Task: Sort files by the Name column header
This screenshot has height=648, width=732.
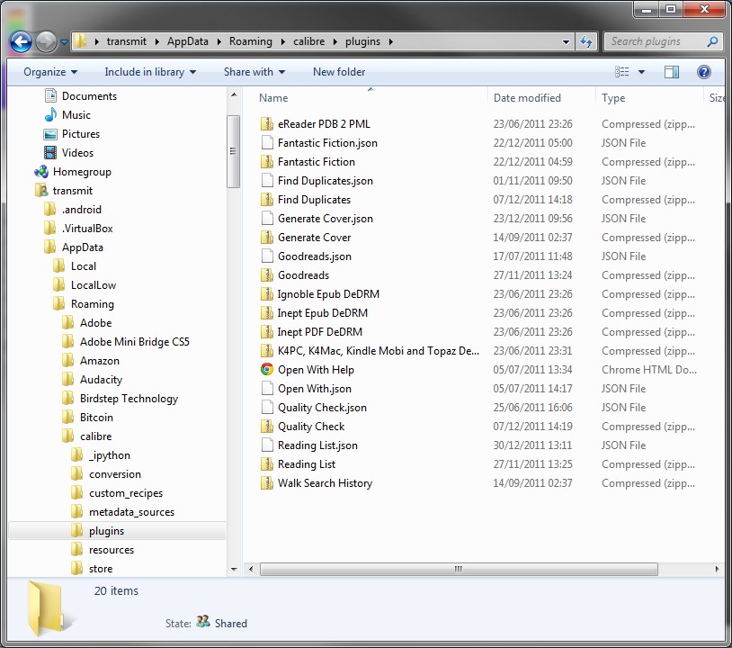Action: click(x=273, y=98)
